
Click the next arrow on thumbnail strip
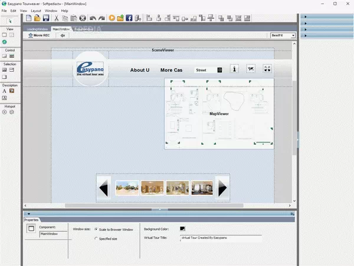(222, 188)
